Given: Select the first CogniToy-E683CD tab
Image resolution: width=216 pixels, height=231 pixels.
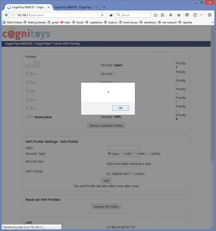Looking at the screenshot, I should [28, 7].
